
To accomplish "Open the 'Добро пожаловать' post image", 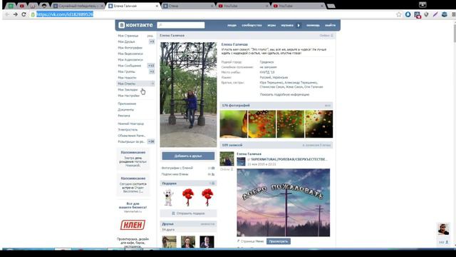I will click(x=284, y=203).
